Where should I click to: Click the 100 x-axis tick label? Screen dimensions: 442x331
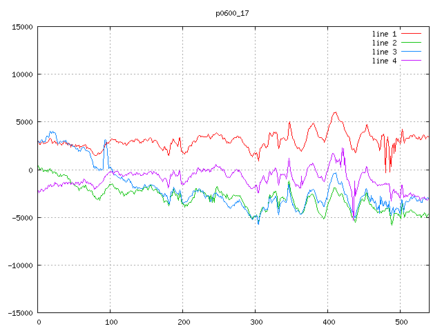(x=110, y=322)
